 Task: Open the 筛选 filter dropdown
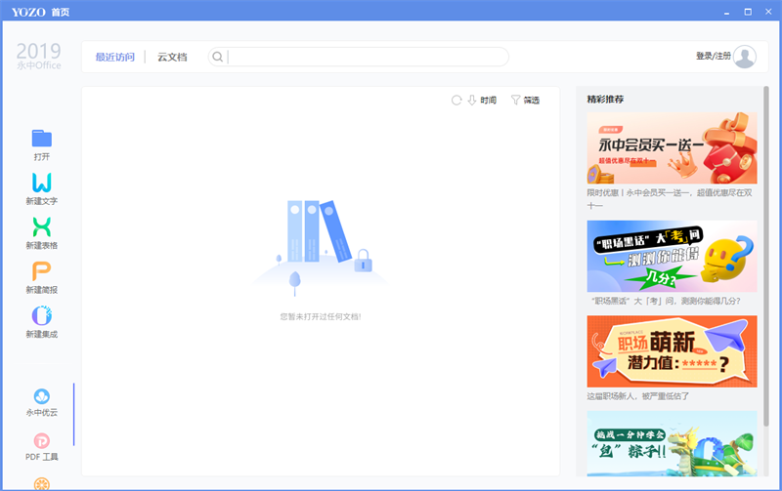point(525,101)
